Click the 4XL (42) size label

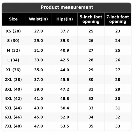coord(13,99)
